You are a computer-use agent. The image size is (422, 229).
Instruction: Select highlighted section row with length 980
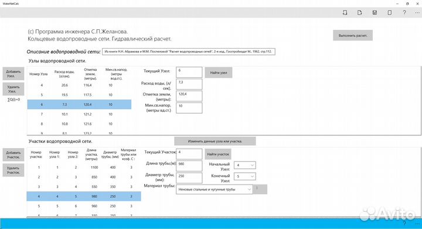84,196
